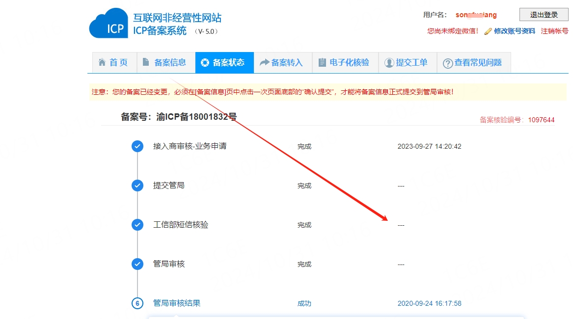Click the check icon for 工信部短信核验
The width and height of the screenshot is (573, 319).
(137, 225)
